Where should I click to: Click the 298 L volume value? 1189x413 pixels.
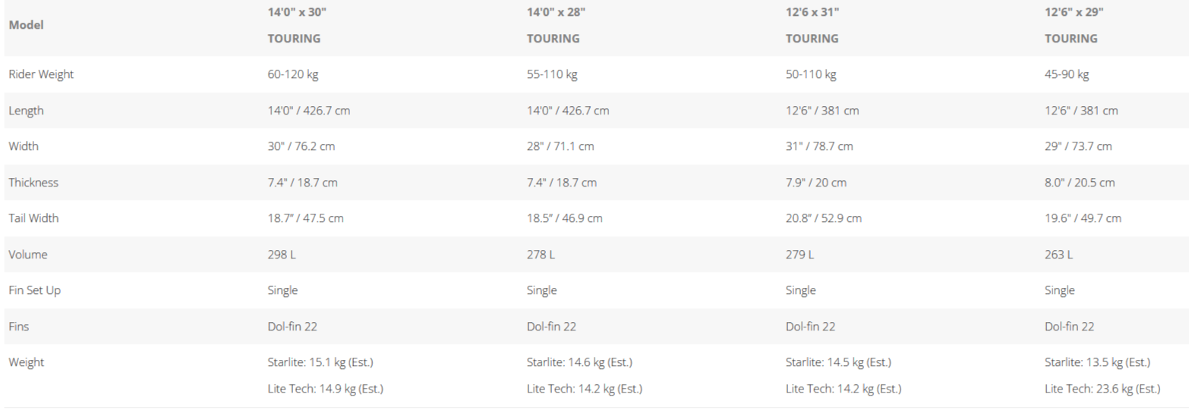pos(282,255)
